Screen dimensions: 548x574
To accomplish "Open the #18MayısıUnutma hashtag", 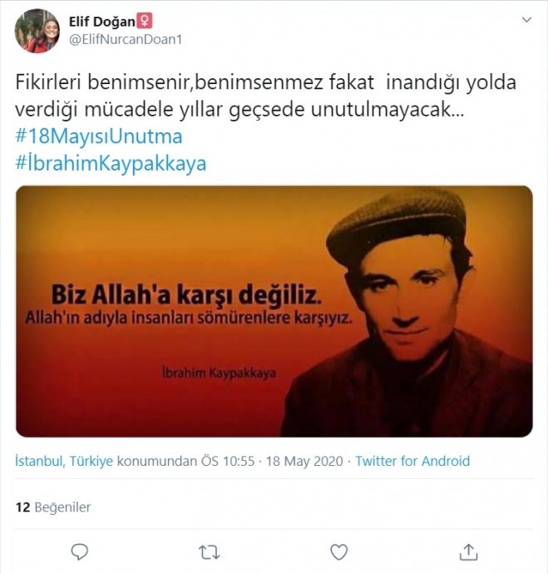I will click(99, 136).
